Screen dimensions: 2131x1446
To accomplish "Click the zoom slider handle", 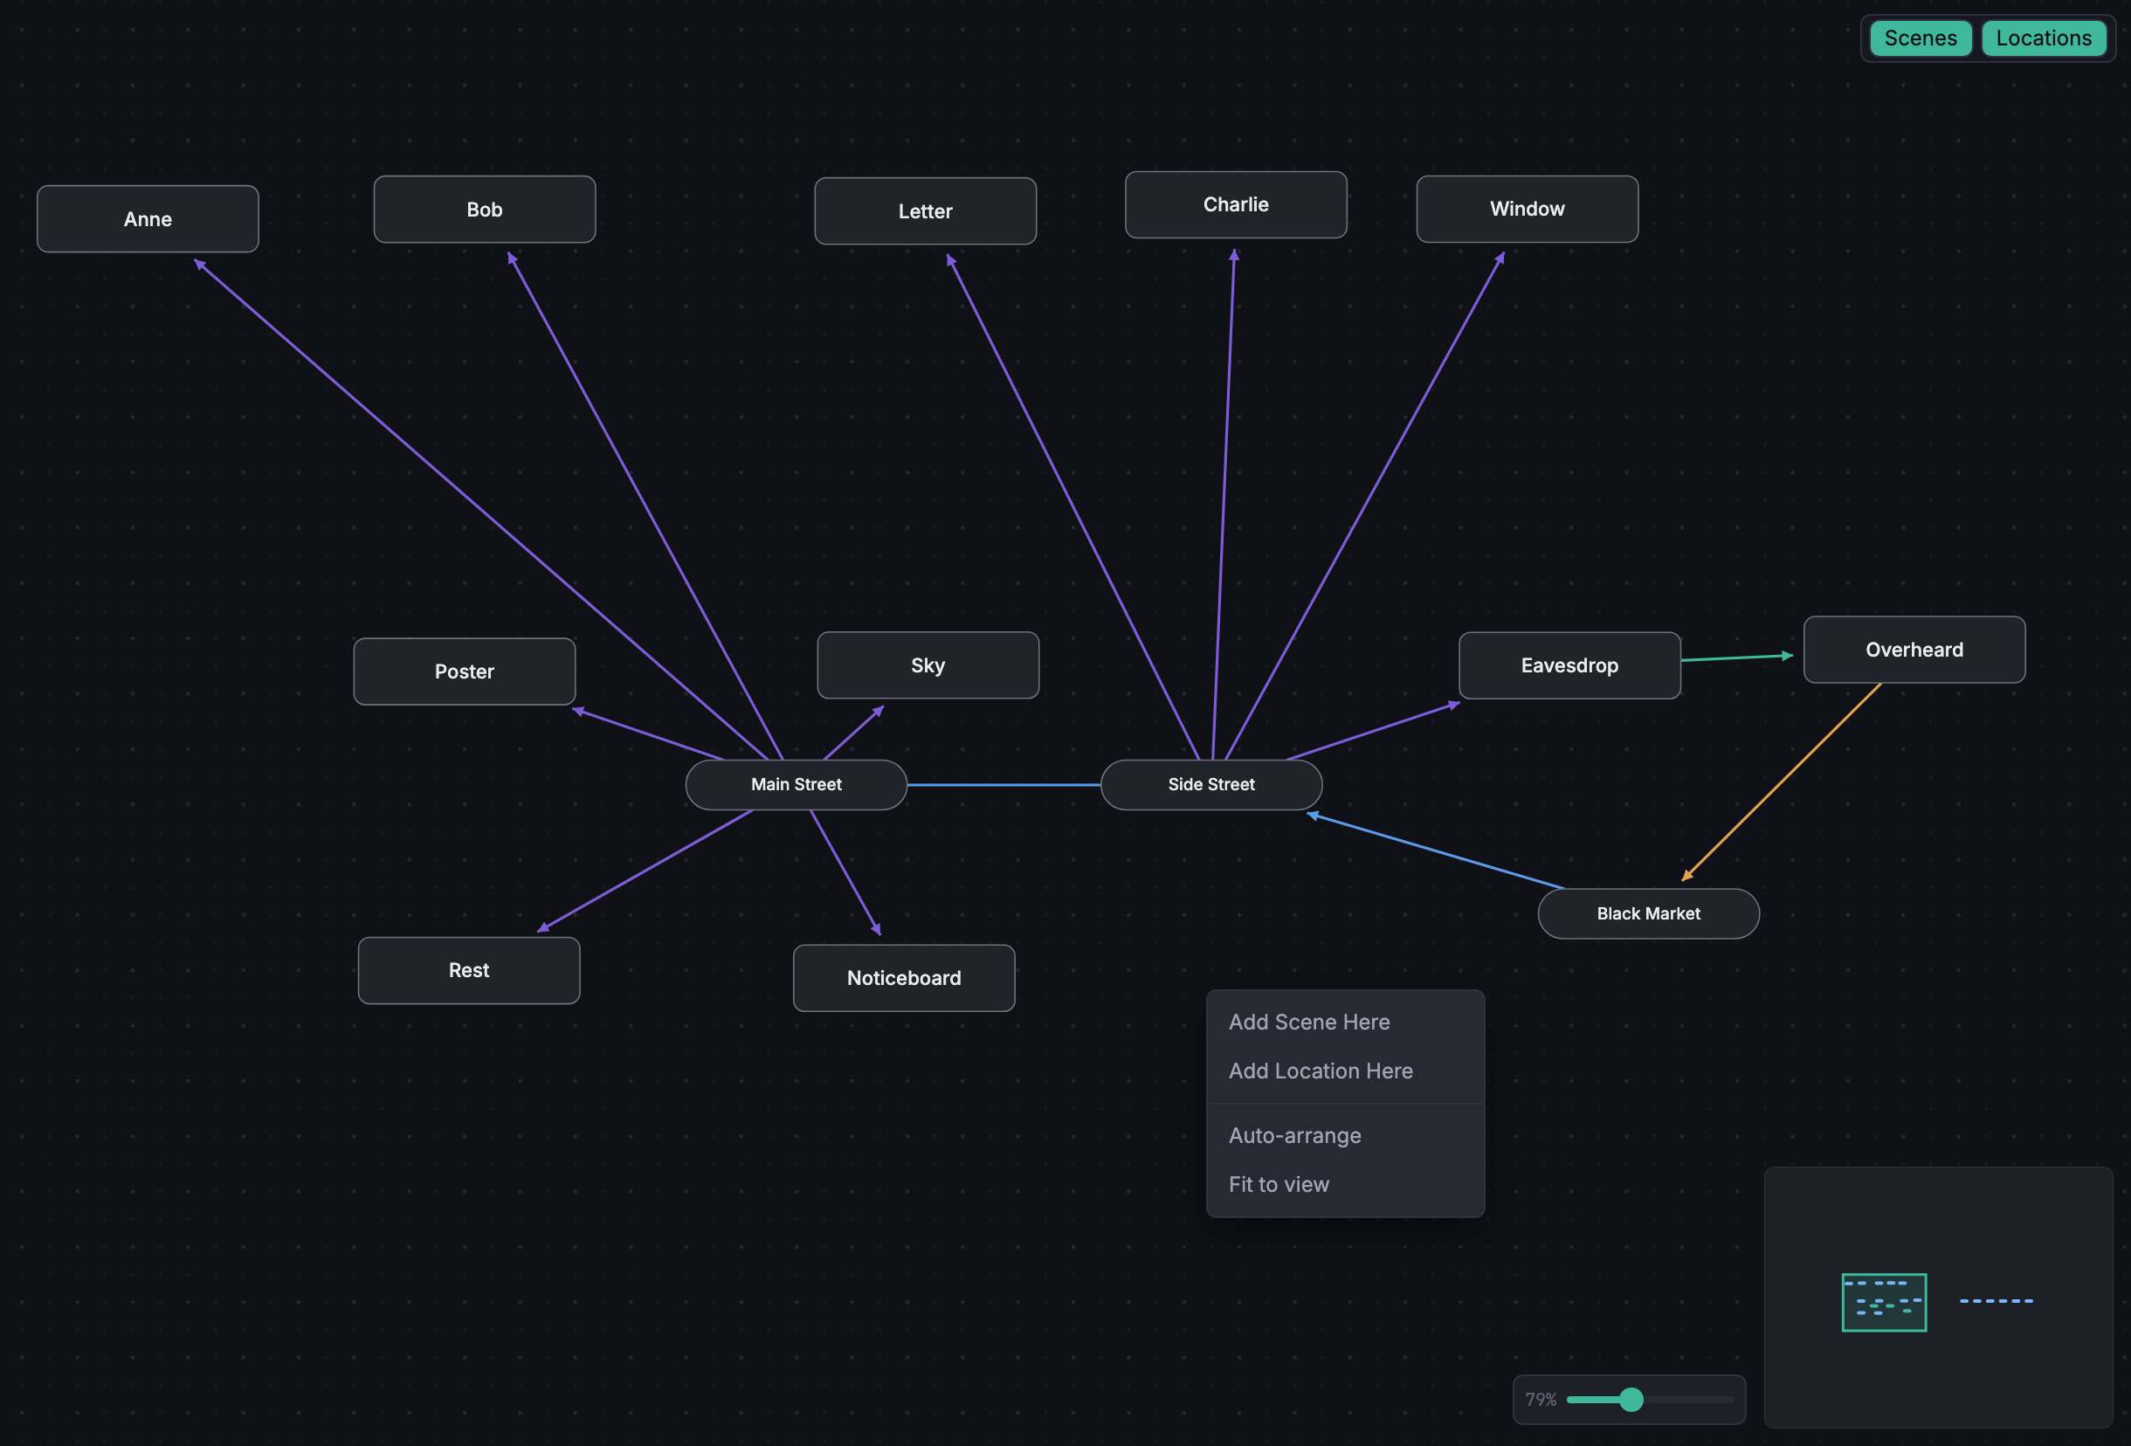I will [x=1631, y=1399].
